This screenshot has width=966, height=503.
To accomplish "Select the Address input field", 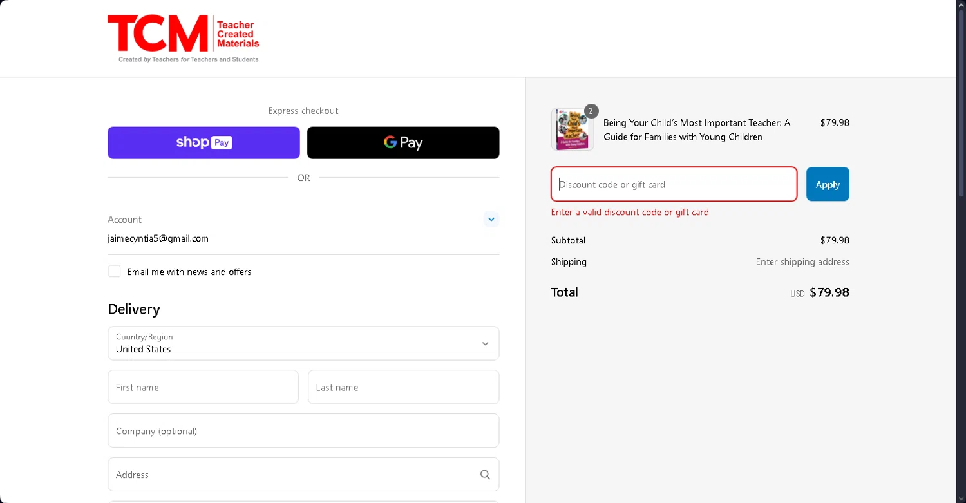I will click(303, 475).
